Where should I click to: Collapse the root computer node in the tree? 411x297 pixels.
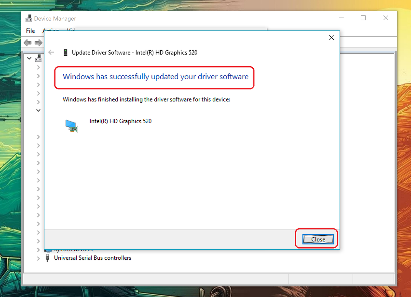point(29,58)
